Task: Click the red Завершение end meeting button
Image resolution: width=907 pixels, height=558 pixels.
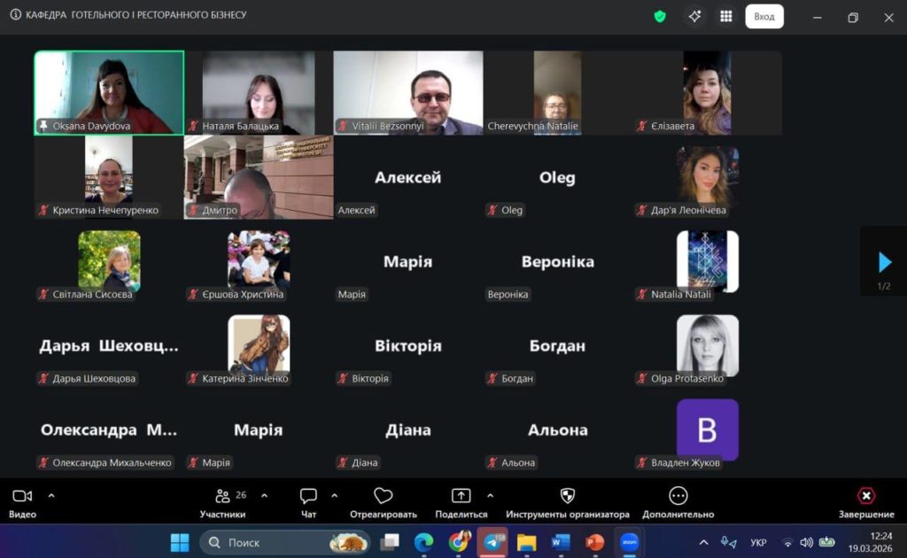Action: [x=866, y=496]
